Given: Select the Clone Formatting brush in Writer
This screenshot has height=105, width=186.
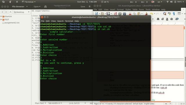Looking at the screenshot, I should tap(146, 14).
